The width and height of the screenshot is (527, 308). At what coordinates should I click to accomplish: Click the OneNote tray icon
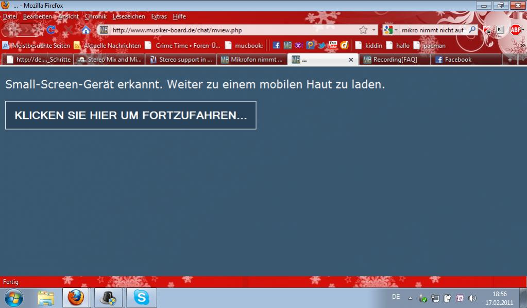460,298
